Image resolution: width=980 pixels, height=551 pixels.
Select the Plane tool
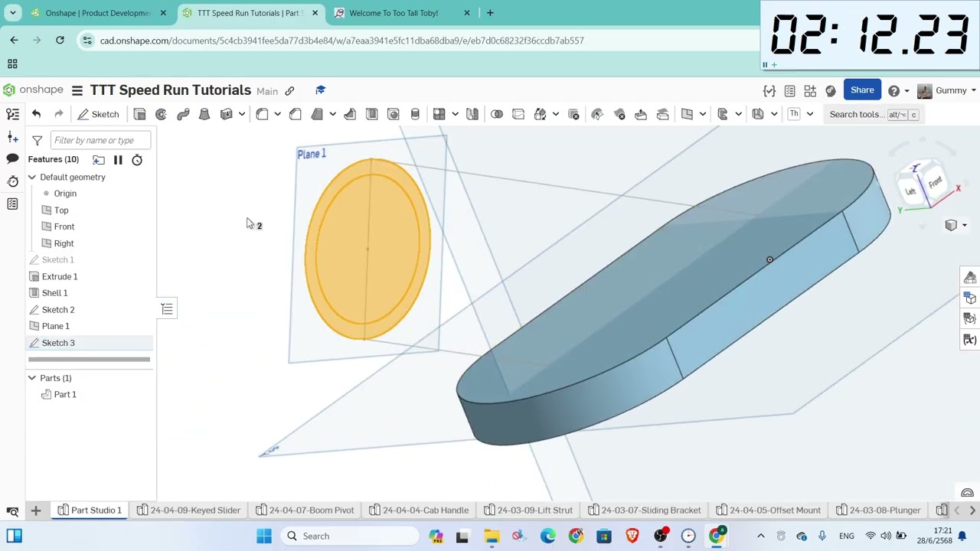pos(687,114)
